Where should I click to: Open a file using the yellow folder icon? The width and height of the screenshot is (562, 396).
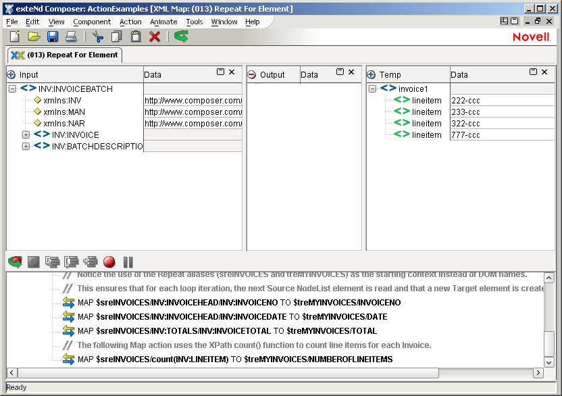pos(34,36)
